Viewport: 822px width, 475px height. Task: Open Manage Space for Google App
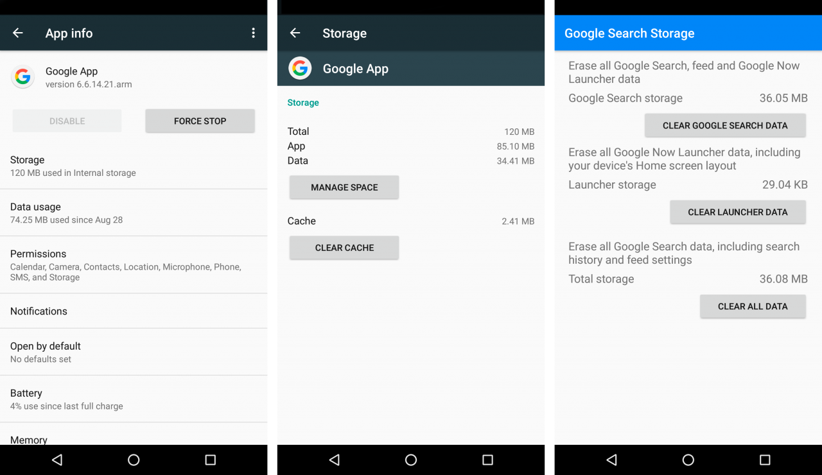[344, 187]
